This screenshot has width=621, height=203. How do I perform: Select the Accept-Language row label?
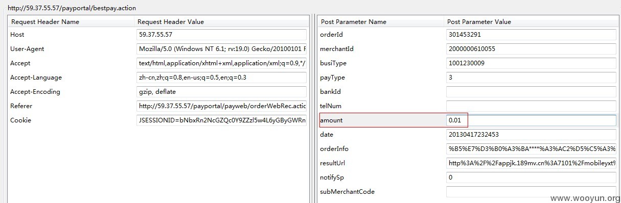36,78
